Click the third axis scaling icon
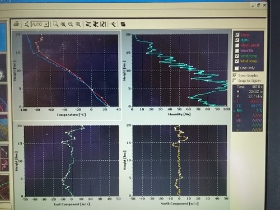 [103, 24]
